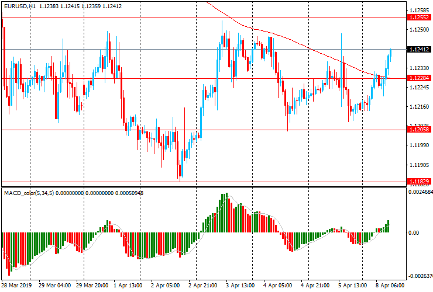Select the 2 Apr 21:00 time label

(202, 285)
